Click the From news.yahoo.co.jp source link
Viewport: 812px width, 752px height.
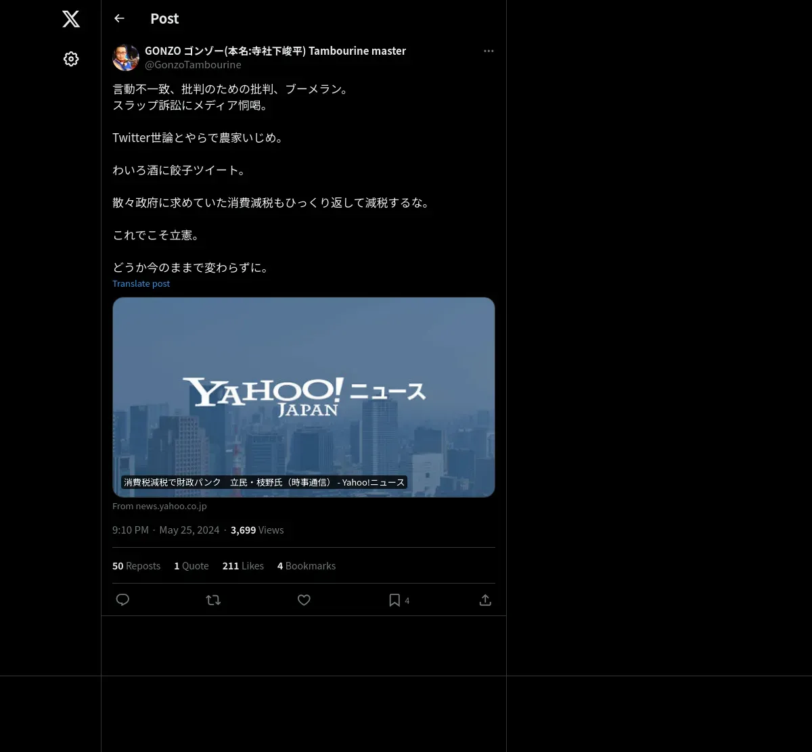coord(160,506)
